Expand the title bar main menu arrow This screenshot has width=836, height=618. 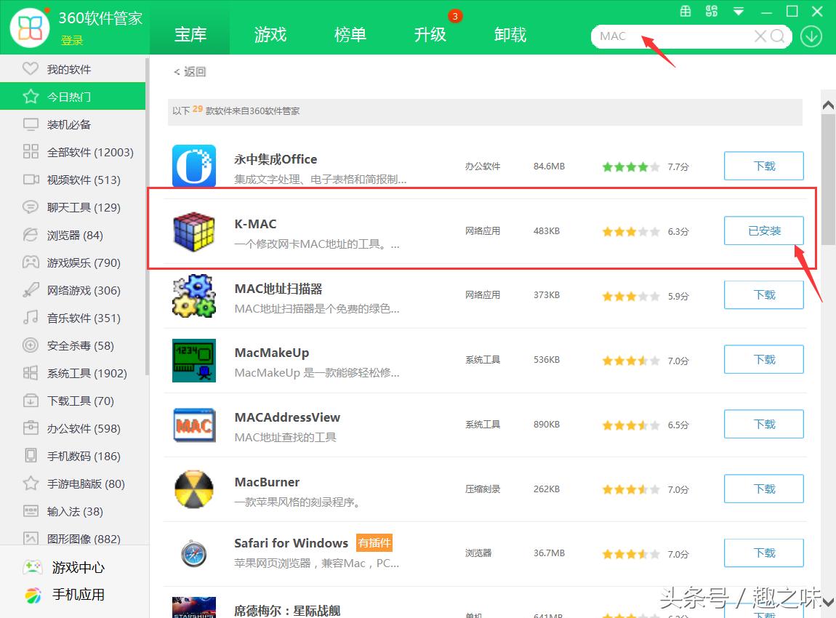click(x=737, y=12)
